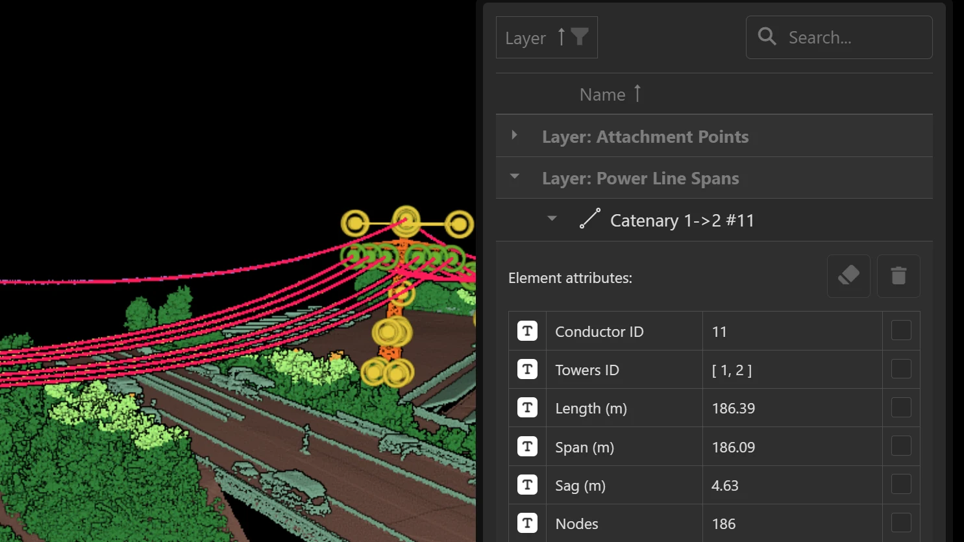Click the eraser clear-attributes icon

(x=848, y=276)
